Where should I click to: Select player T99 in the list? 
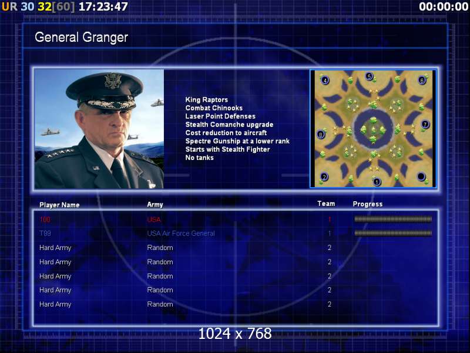(x=45, y=233)
